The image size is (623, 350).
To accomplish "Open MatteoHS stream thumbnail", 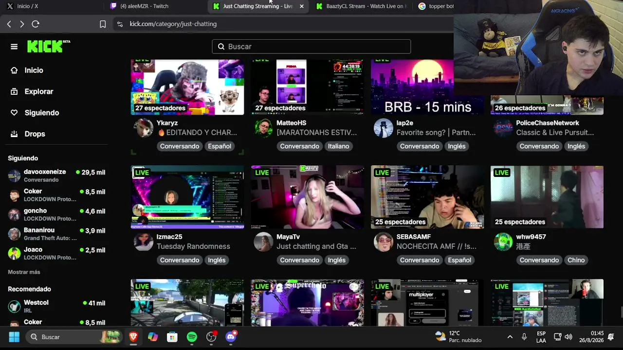I will point(307,87).
